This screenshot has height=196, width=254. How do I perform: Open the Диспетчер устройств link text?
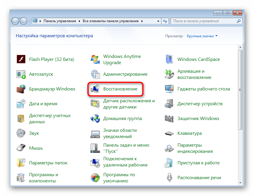(200, 104)
